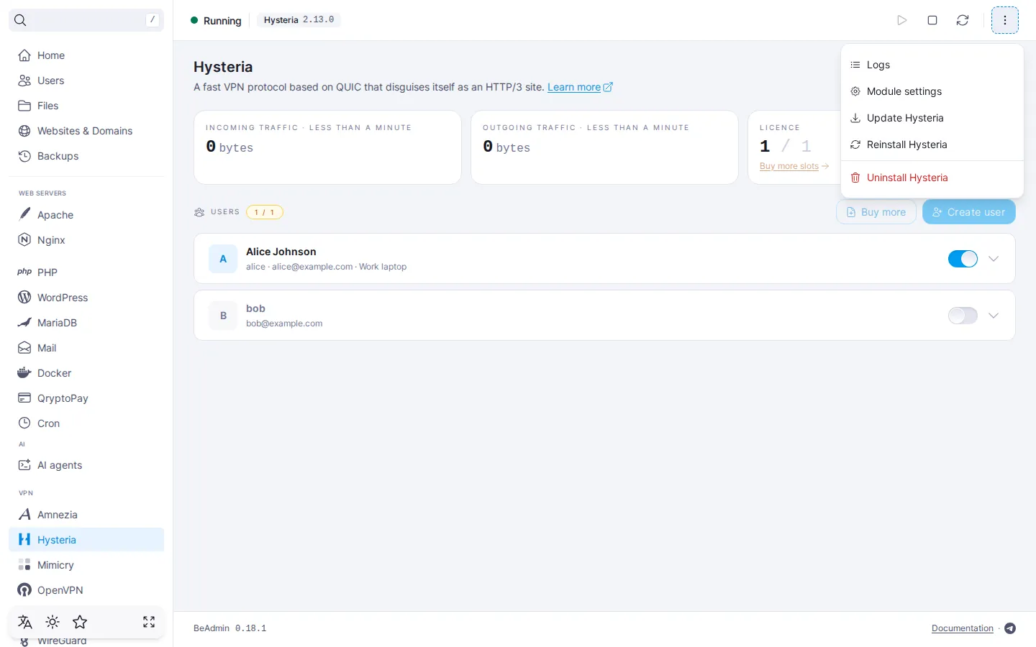
Task: Toggle the three-dot more options menu
Action: point(1005,20)
